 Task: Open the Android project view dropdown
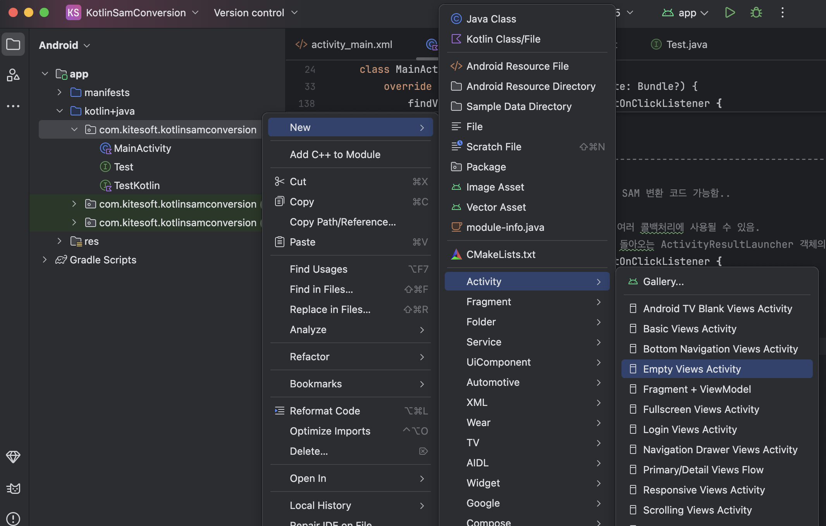[x=64, y=45]
